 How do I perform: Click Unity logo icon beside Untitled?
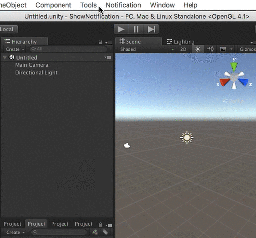click(12, 57)
